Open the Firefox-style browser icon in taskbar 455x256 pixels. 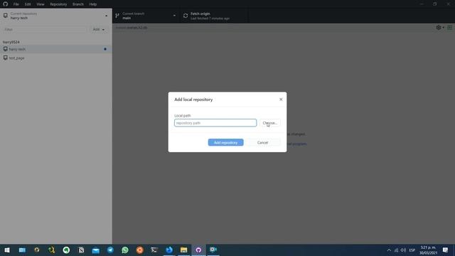(x=169, y=250)
